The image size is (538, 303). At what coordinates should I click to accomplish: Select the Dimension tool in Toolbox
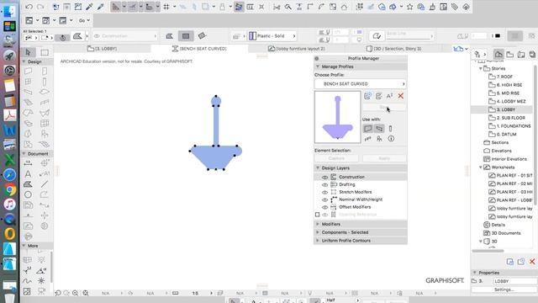[28, 163]
